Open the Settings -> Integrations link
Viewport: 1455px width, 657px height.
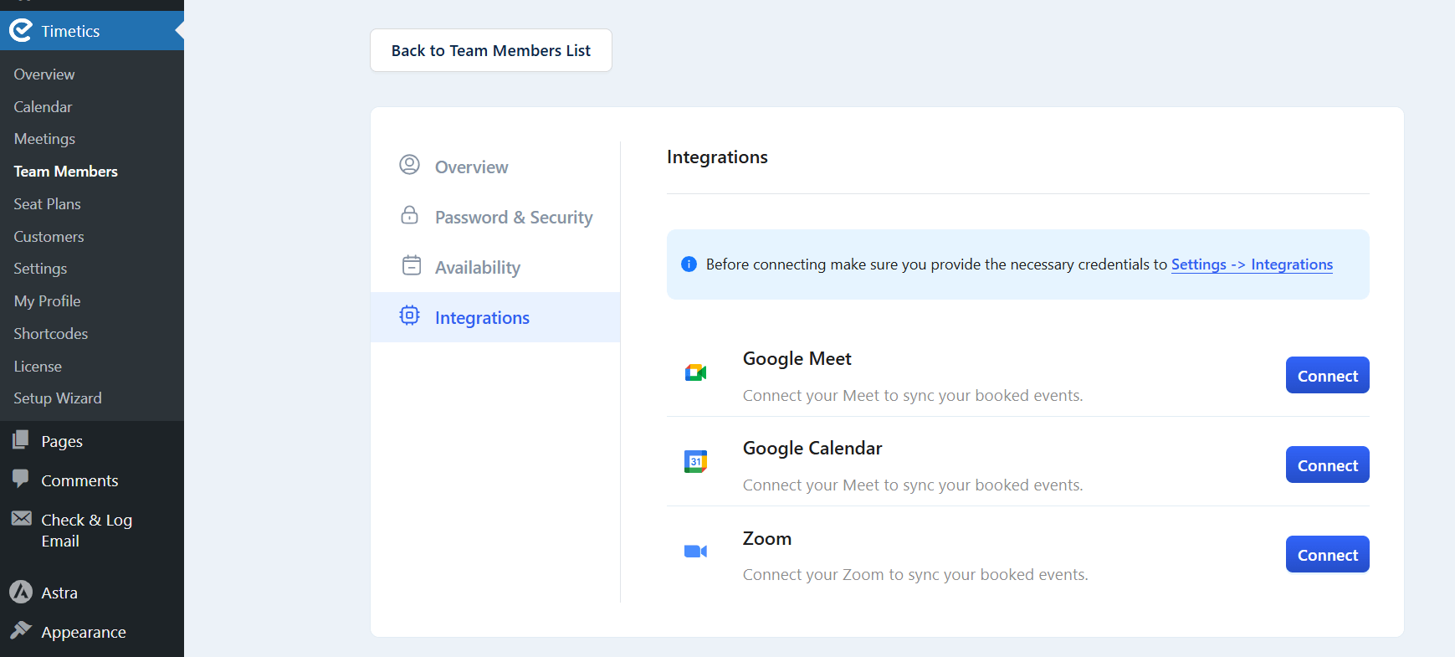click(1252, 264)
